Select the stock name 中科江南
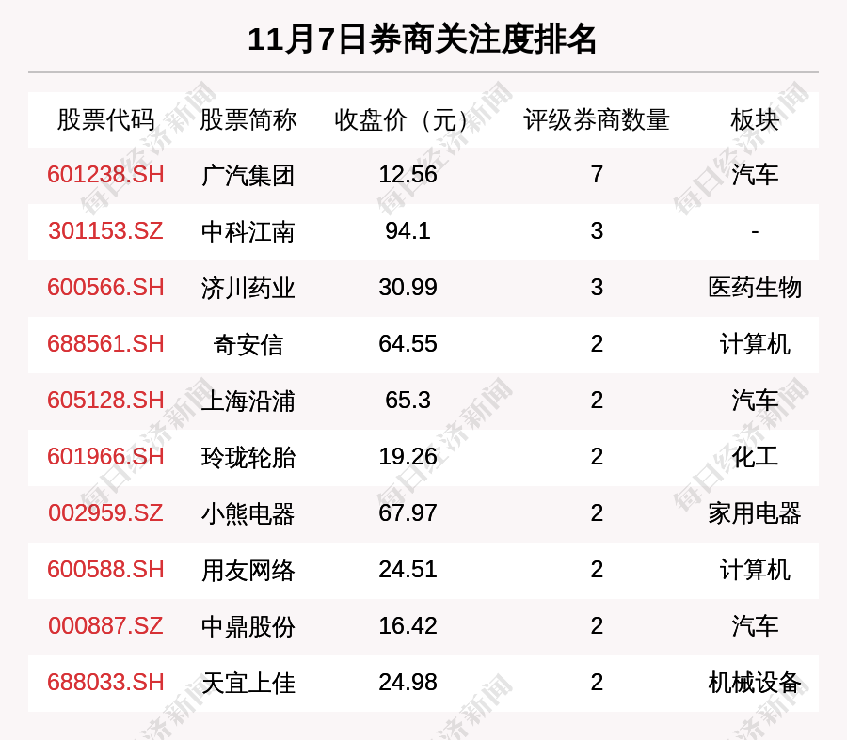Image resolution: width=847 pixels, height=740 pixels. (248, 231)
